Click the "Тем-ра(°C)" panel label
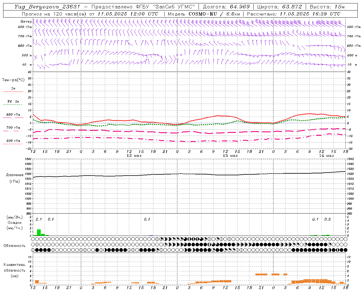The width and height of the screenshot is (362, 290). click(x=13, y=80)
